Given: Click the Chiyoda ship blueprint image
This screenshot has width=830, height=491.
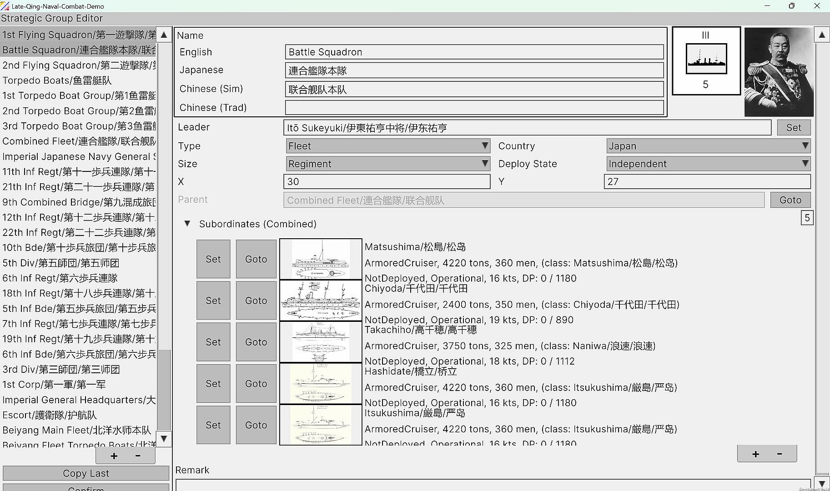Looking at the screenshot, I should [x=321, y=301].
